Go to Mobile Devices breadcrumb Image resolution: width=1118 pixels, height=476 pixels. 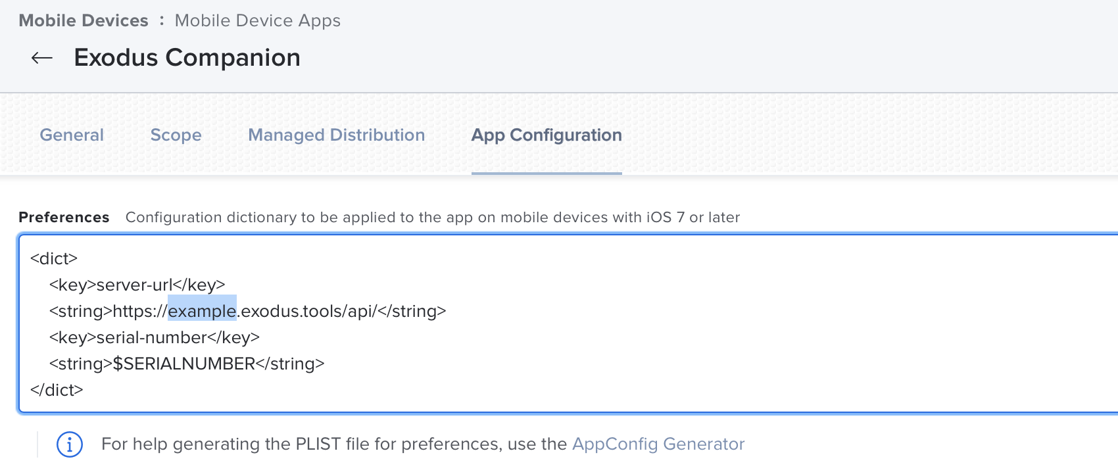(84, 20)
